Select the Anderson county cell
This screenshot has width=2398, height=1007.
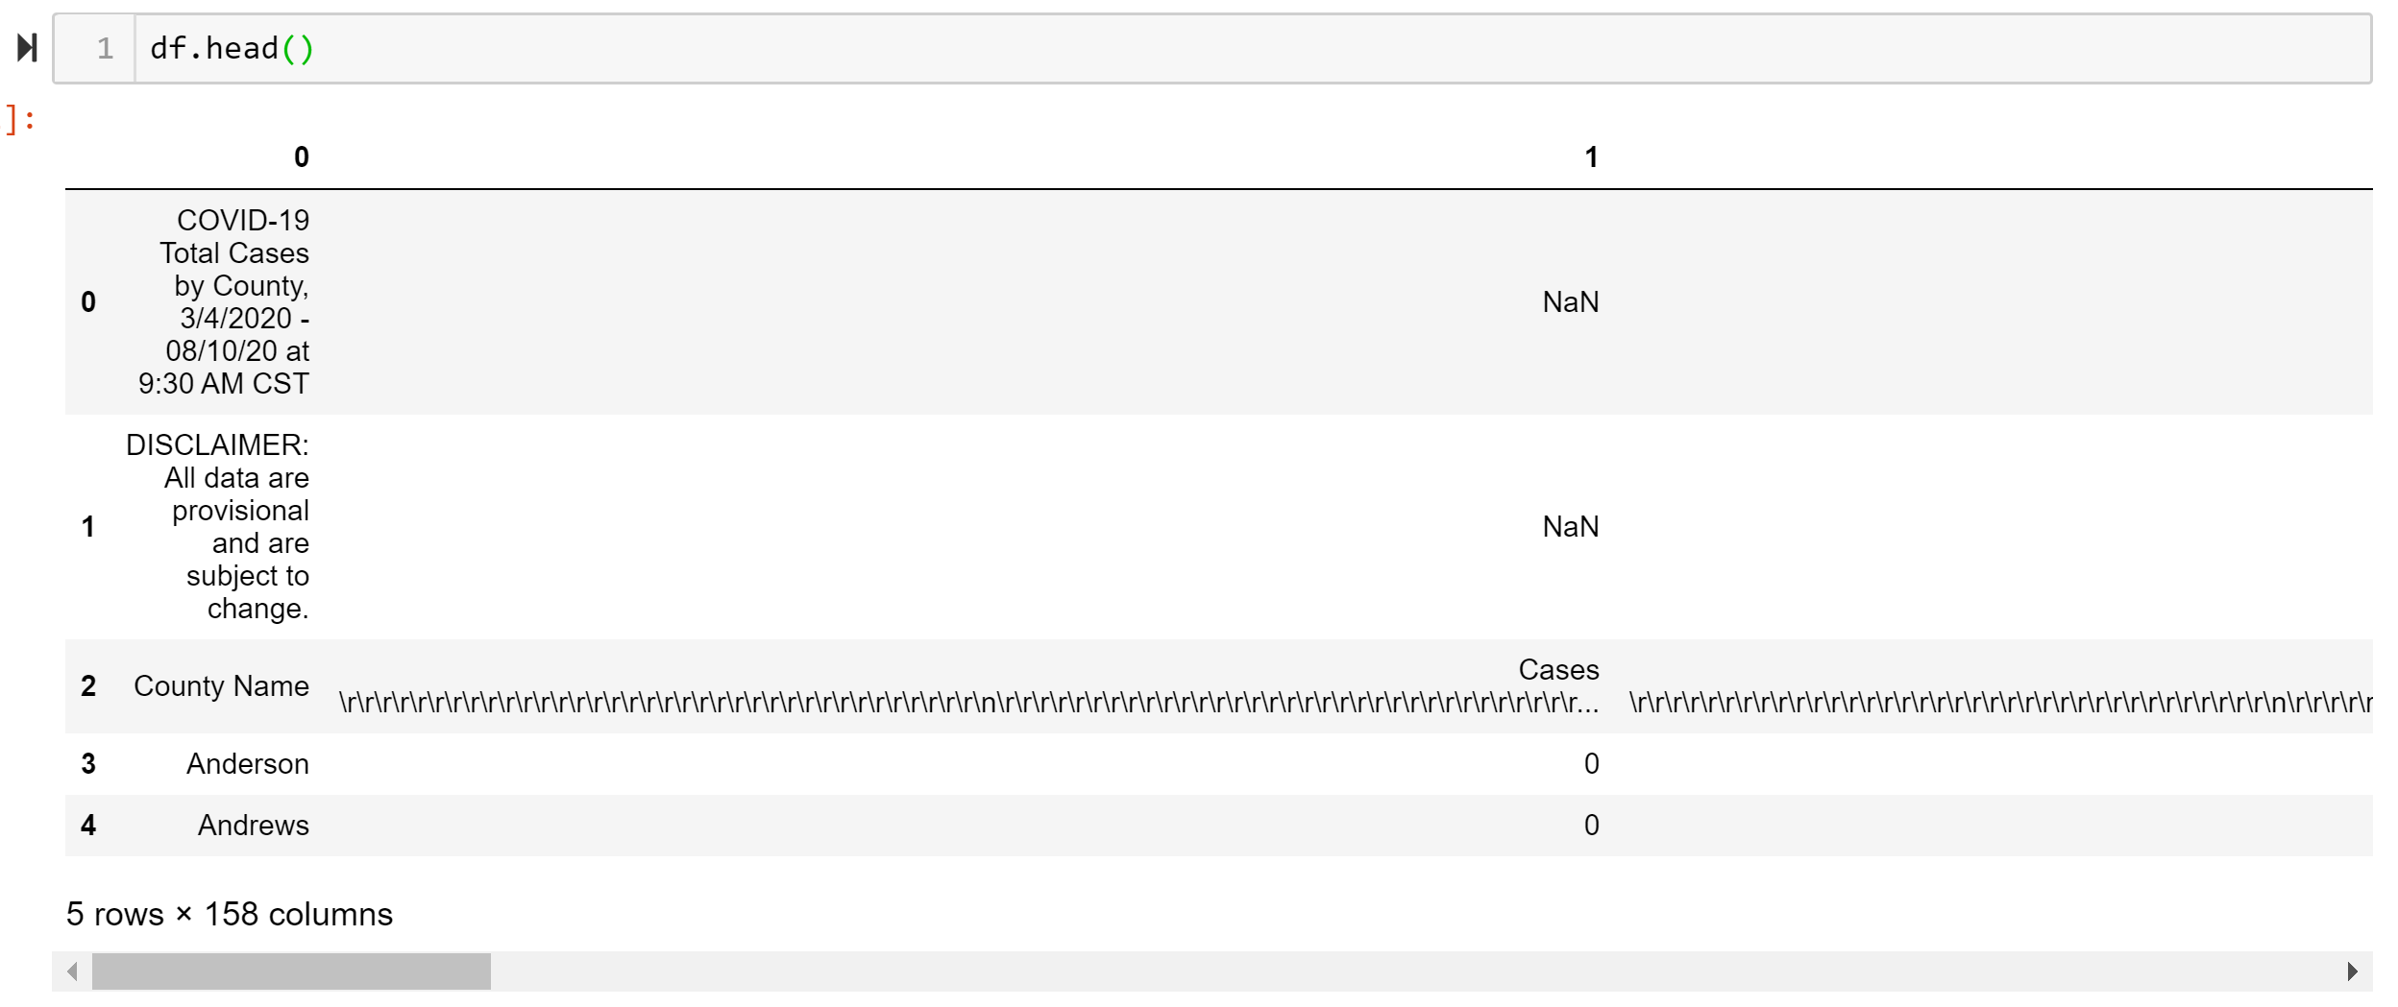pos(248,764)
